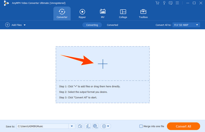Click the big plus to add files
This screenshot has width=205, height=132.
(103, 64)
